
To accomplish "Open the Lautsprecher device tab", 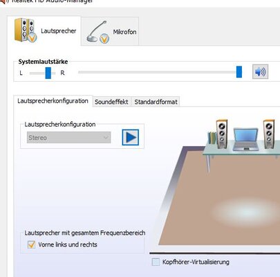I will pos(44,31).
